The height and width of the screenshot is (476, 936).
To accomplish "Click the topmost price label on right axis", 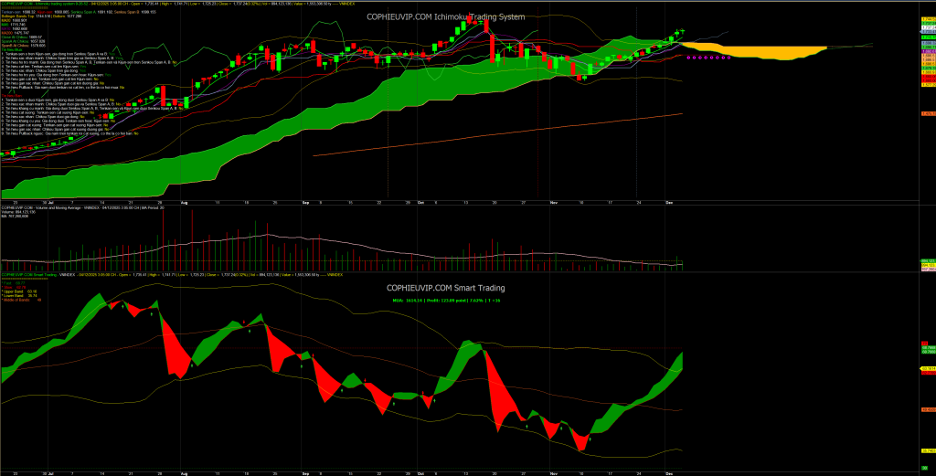I will 925,17.
